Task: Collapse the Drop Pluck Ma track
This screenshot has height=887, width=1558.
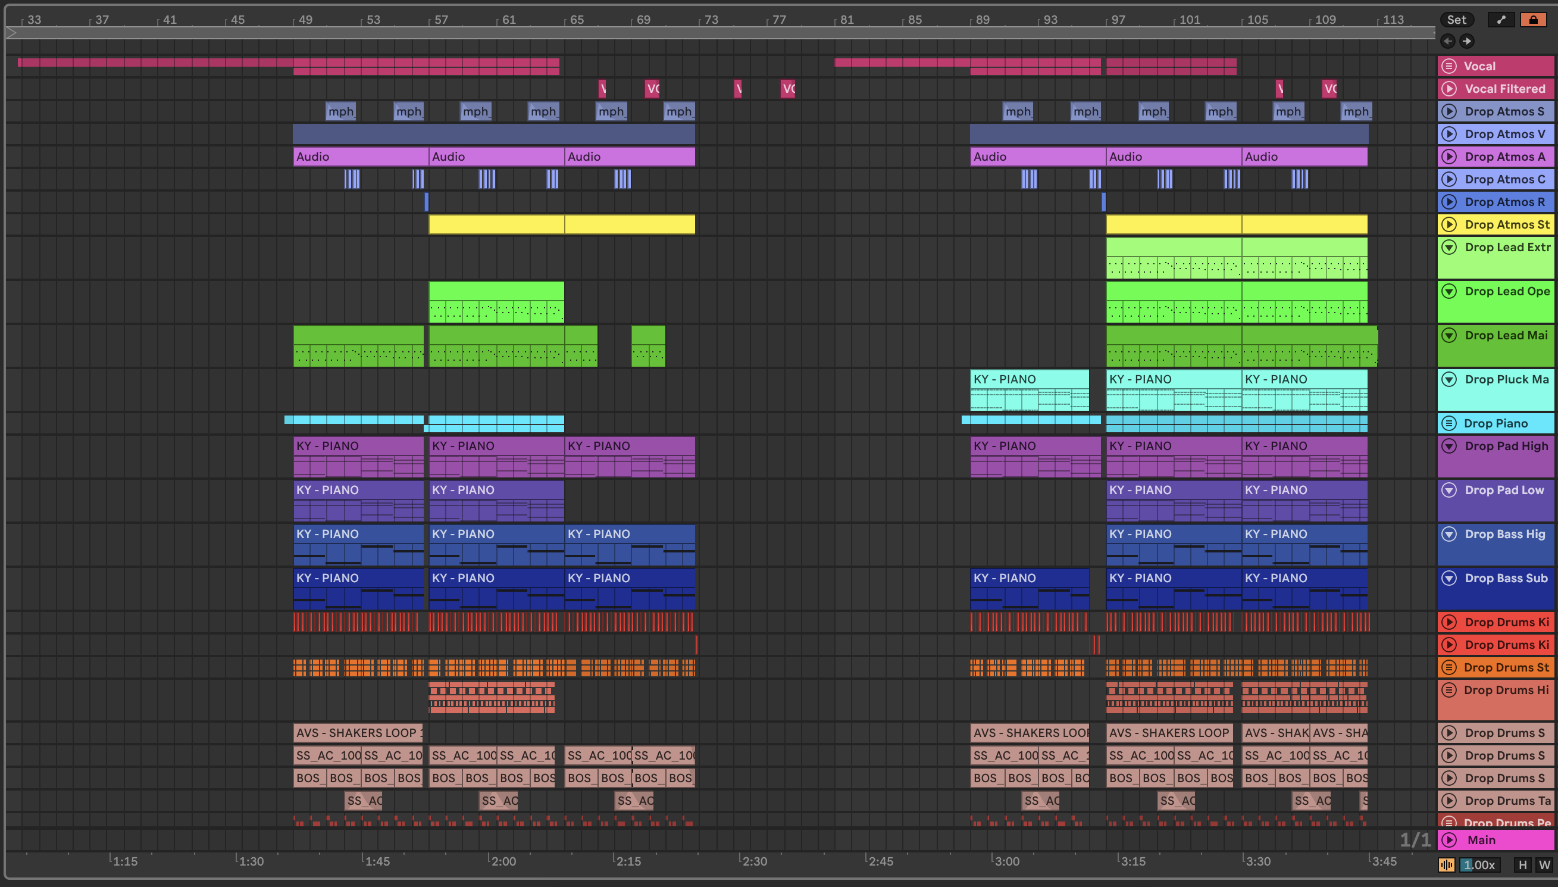Action: tap(1449, 380)
